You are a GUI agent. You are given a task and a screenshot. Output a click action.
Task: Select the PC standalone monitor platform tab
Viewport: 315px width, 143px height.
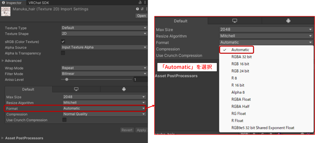click(76, 89)
